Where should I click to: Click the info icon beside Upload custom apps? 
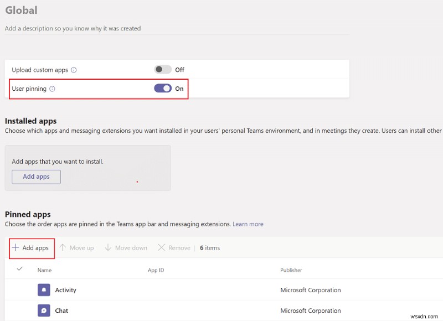coord(74,70)
